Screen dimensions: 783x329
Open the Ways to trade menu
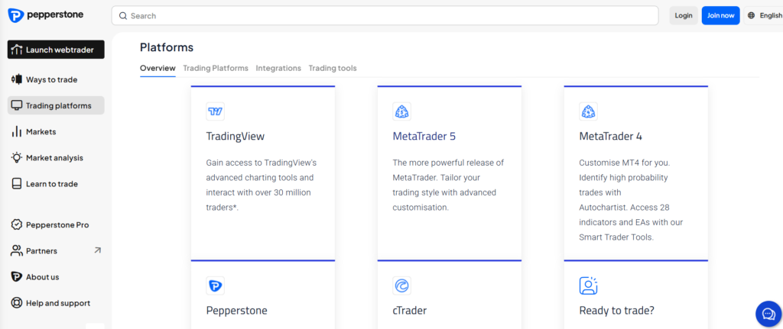(x=56, y=79)
